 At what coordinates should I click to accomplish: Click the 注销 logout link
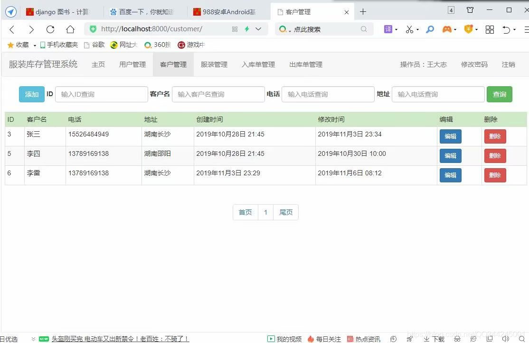(508, 64)
